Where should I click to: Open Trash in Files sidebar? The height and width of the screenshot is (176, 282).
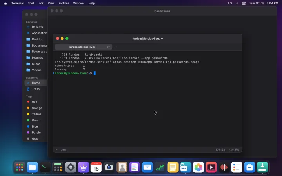(x=36, y=89)
